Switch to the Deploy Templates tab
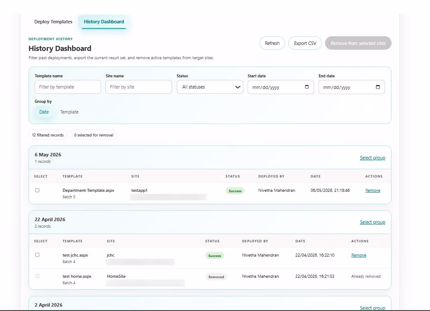The width and height of the screenshot is (430, 311). (53, 22)
